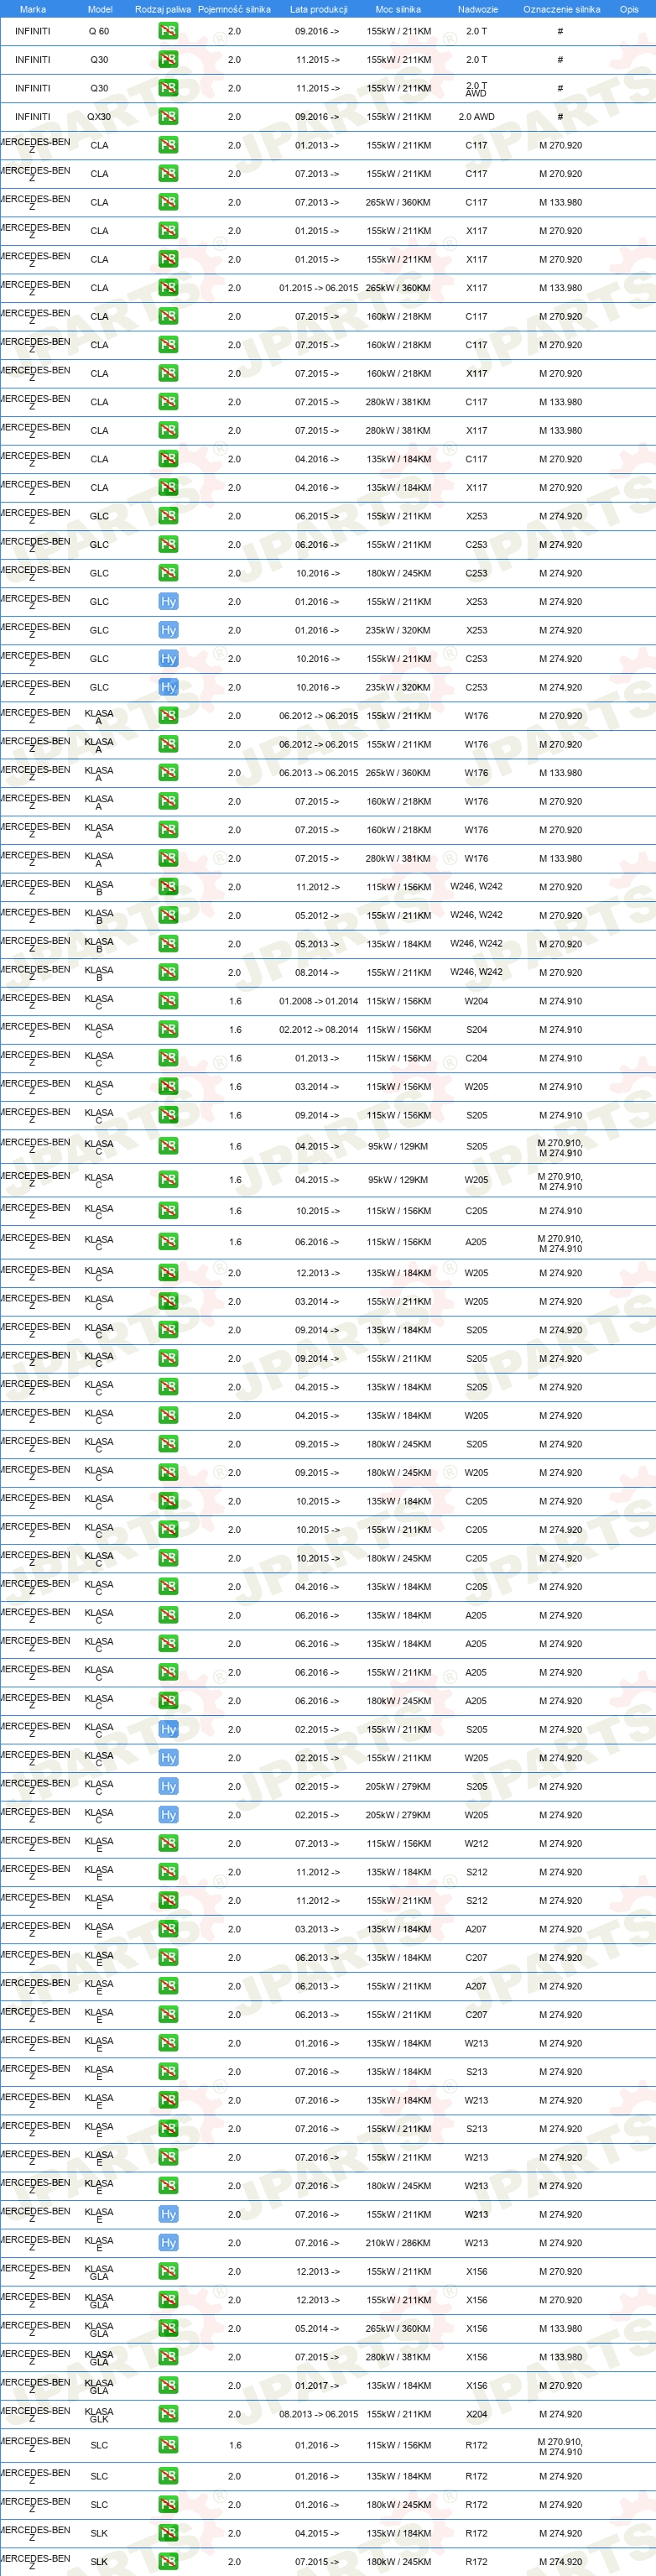Click petrol icon in Klasa C W204 row
The height and width of the screenshot is (2576, 656).
(x=168, y=1001)
